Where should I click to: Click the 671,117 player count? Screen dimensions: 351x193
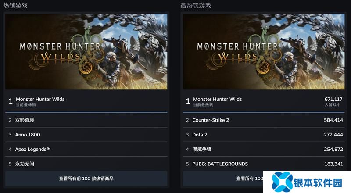[x=333, y=99]
